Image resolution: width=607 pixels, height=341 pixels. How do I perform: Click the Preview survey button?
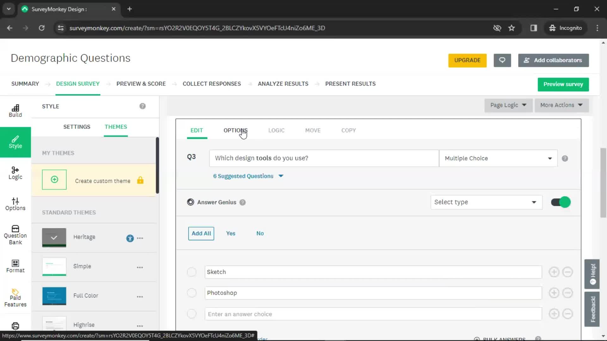[563, 84]
